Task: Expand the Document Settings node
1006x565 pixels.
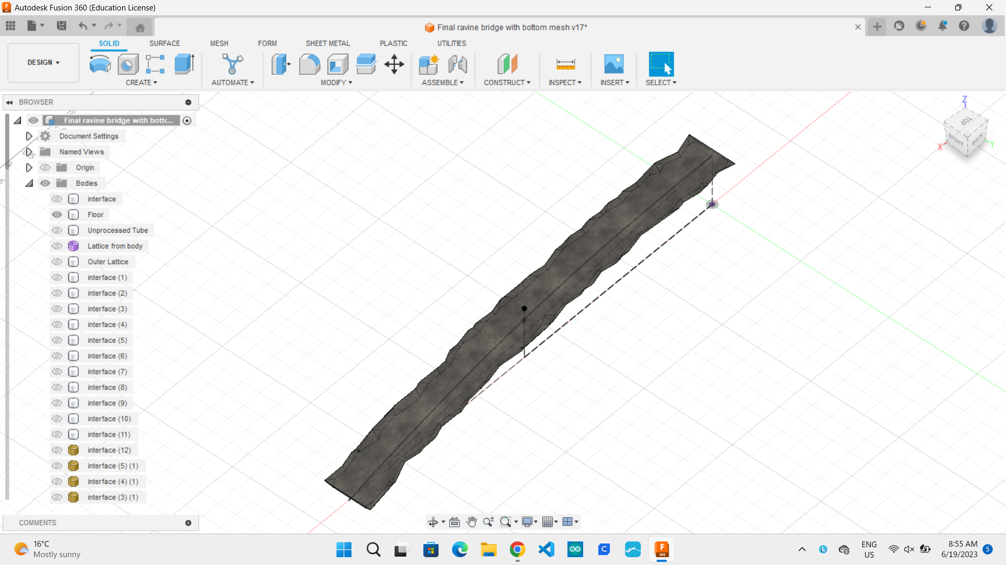Action: (x=29, y=136)
